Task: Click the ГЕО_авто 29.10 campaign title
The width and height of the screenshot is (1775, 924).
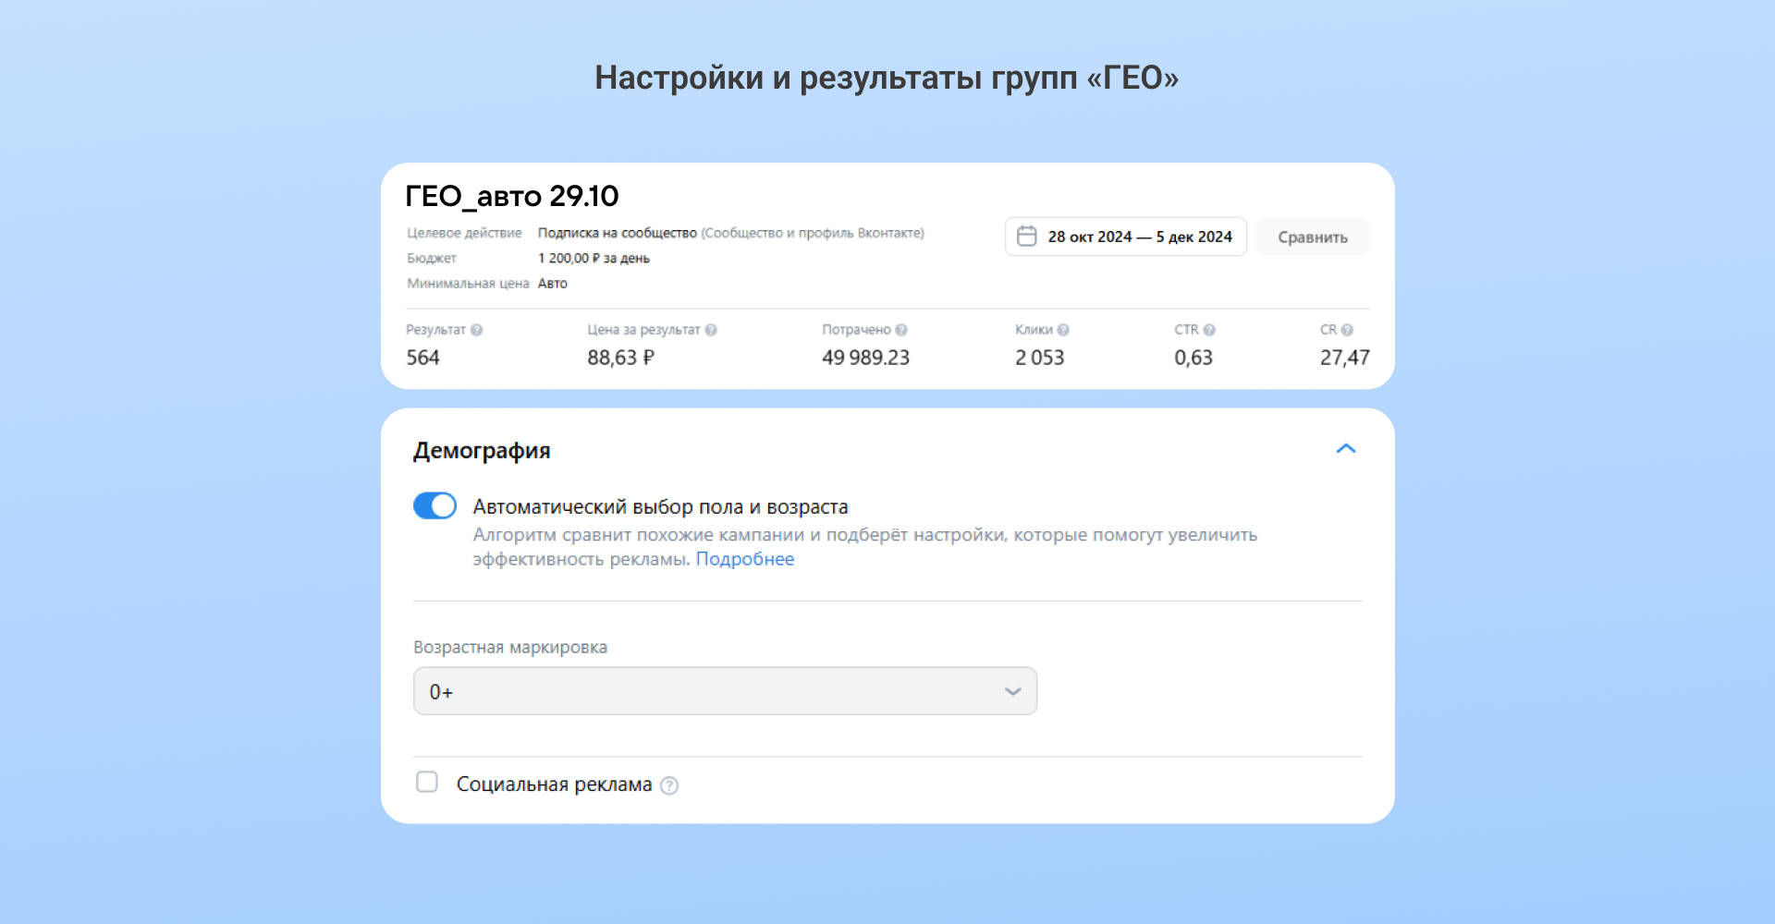Action: pyautogui.click(x=512, y=196)
